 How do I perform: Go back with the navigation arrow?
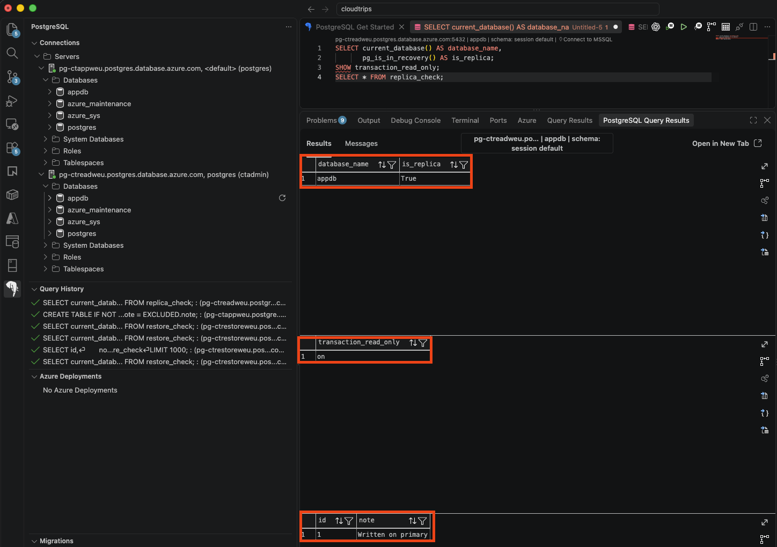311,9
